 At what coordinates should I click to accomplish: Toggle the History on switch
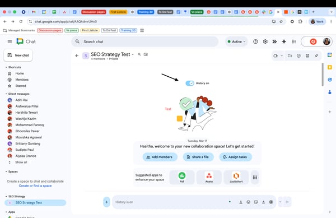point(190,83)
